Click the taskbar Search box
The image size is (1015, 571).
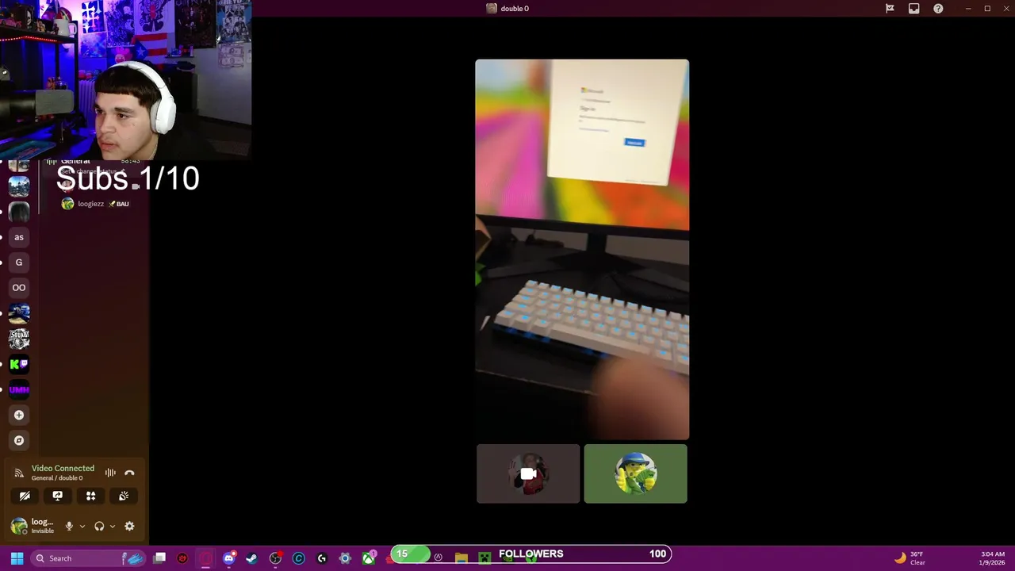(x=88, y=558)
